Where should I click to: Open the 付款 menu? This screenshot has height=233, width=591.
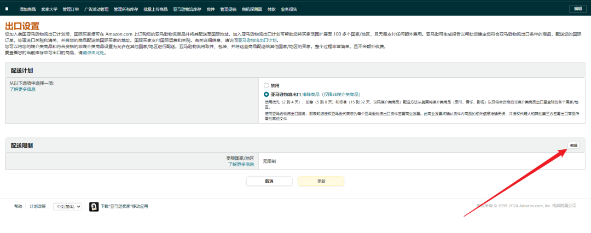tap(271, 9)
